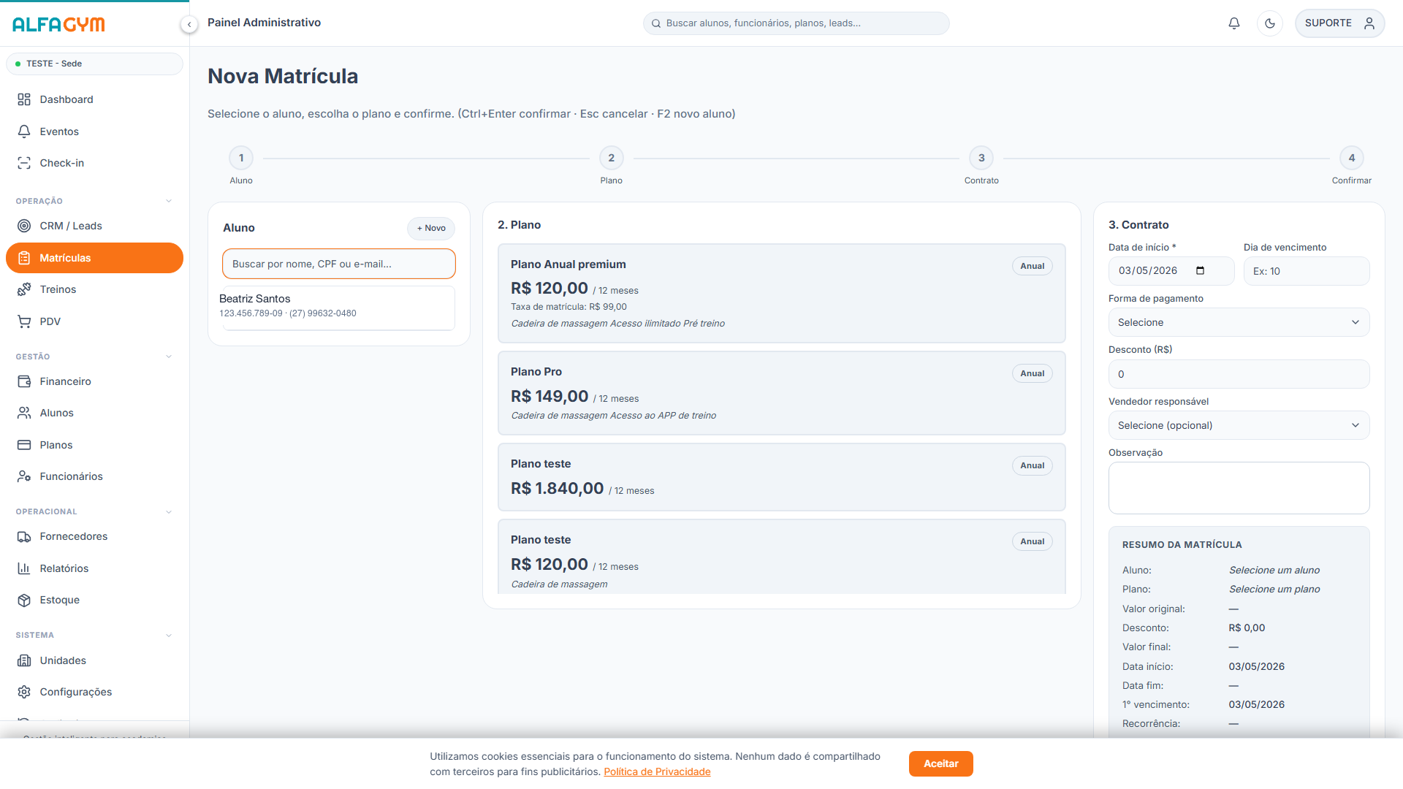Open notifications bell in top bar

(x=1234, y=23)
